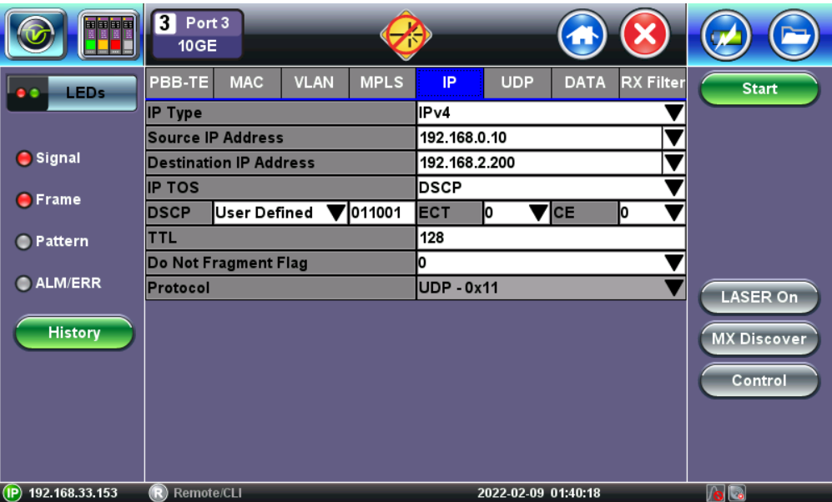Turn the LASER On
832x502 pixels.
pos(759,298)
